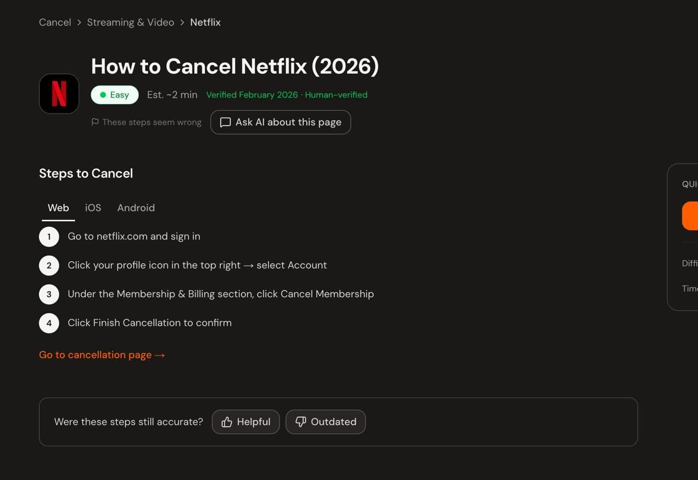
Task: Click the chat bubble icon for Ask AI
Action: [x=225, y=122]
